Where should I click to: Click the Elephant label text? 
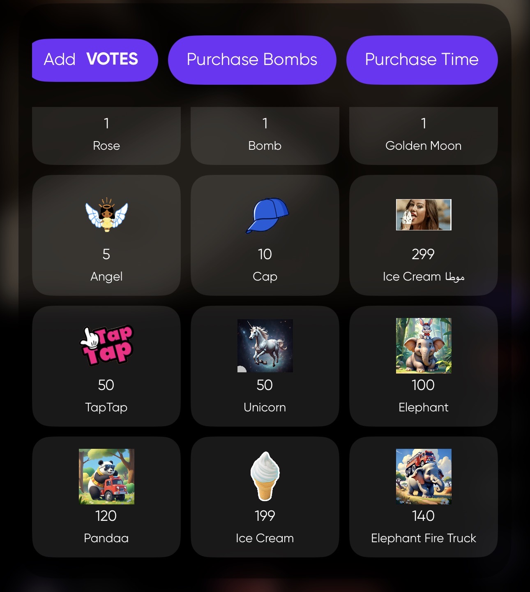(424, 407)
